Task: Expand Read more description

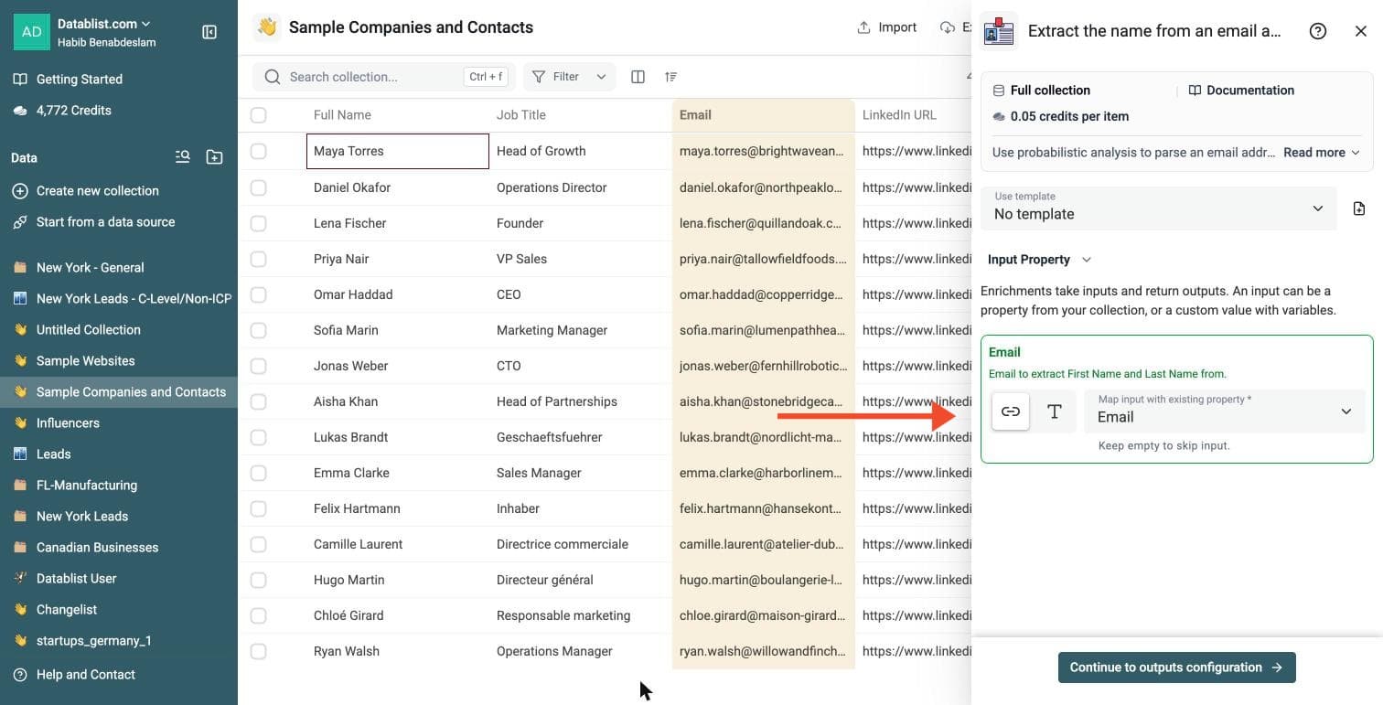Action: [1322, 153]
